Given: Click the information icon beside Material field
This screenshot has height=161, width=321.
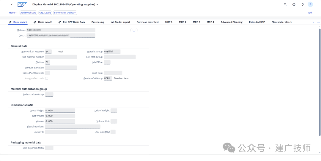Looking at the screenshot, I should pyautogui.click(x=134, y=30).
